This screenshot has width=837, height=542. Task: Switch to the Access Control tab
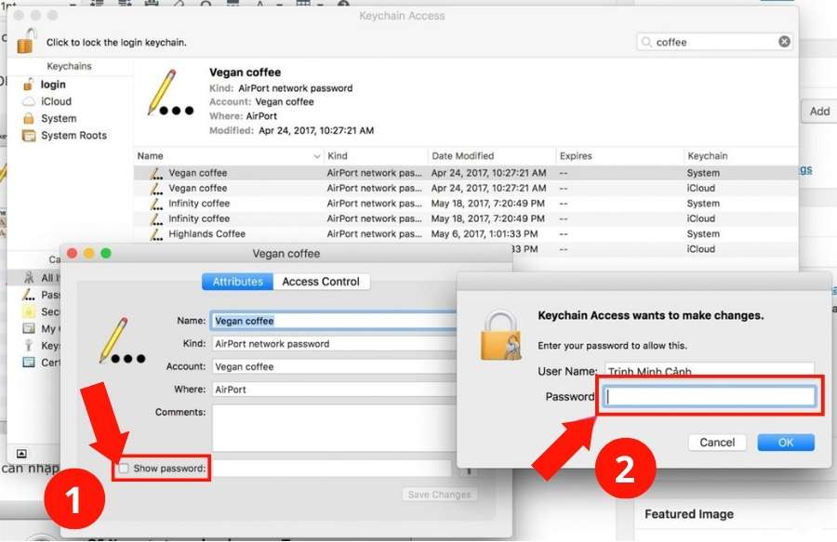point(320,282)
